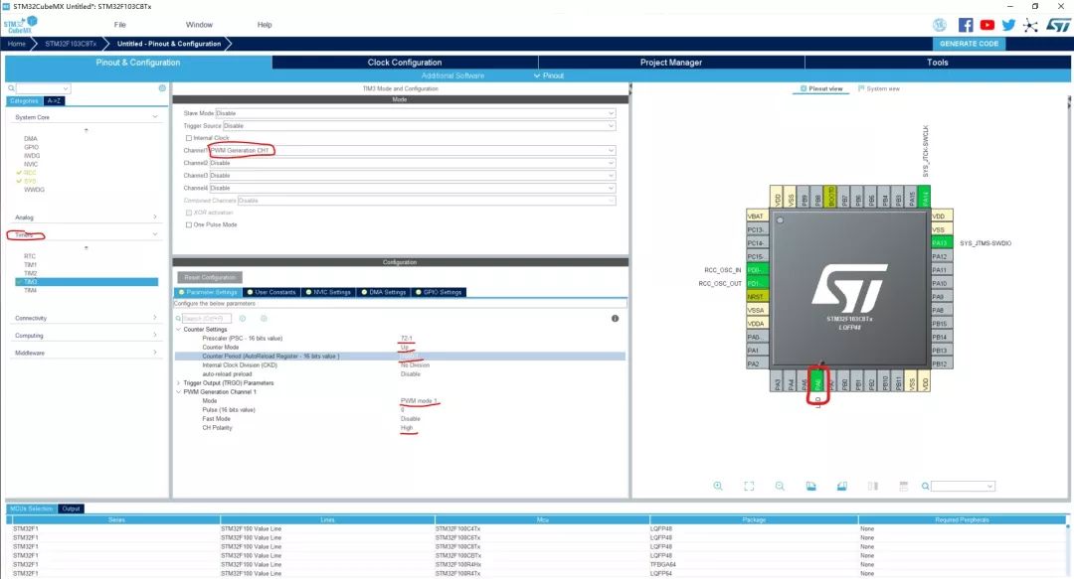Open the Help menu
Viewport: 1074px width, 579px height.
tap(265, 25)
